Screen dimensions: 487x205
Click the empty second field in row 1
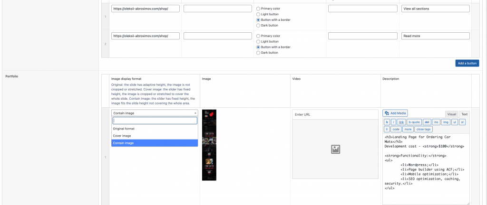[x=218, y=9]
